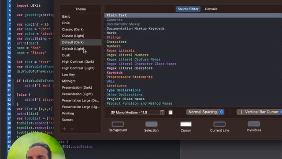Select the Project Class Names row
The width and height of the screenshot is (282, 159).
(x=193, y=99)
